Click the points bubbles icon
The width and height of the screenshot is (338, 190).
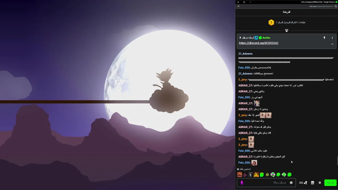306,183
